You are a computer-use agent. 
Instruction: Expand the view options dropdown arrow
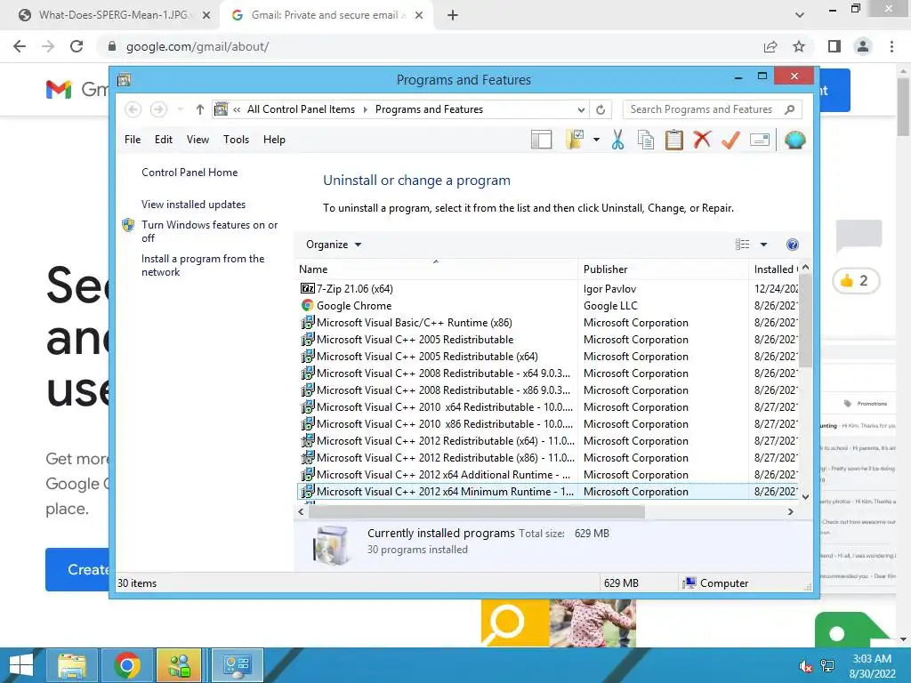pos(763,245)
